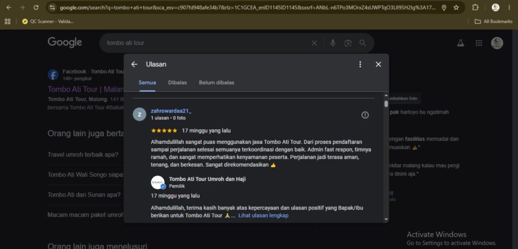Click the Google logo

tap(65, 42)
